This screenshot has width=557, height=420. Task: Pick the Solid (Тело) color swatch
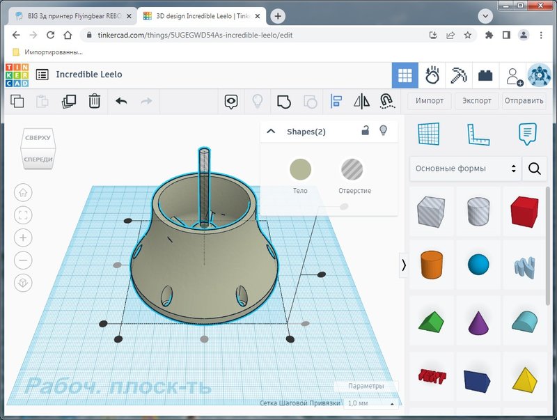click(300, 169)
